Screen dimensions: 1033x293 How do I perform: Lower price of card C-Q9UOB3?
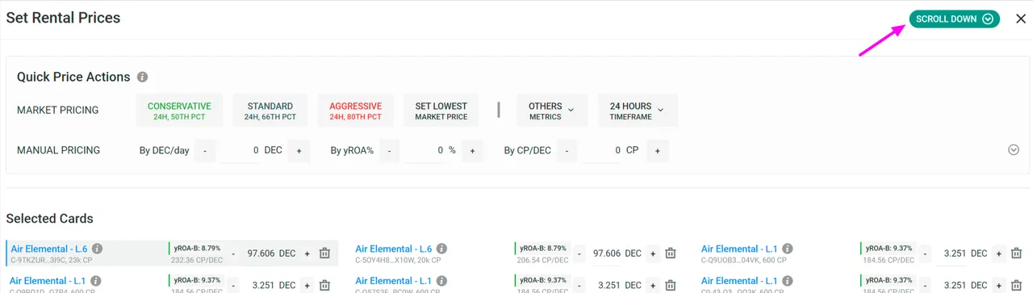925,253
